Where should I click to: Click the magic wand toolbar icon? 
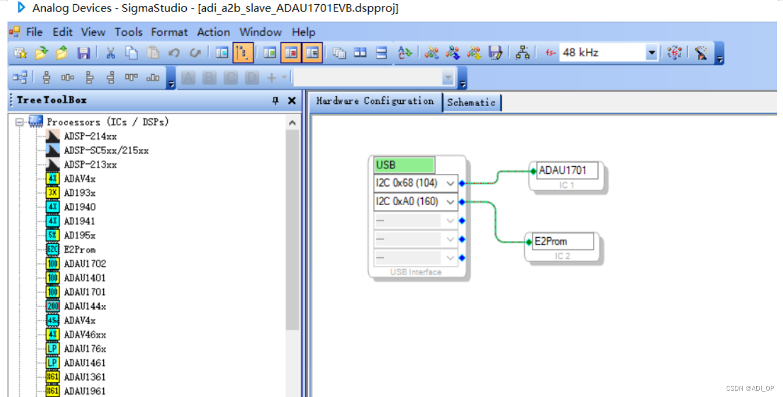coord(702,53)
